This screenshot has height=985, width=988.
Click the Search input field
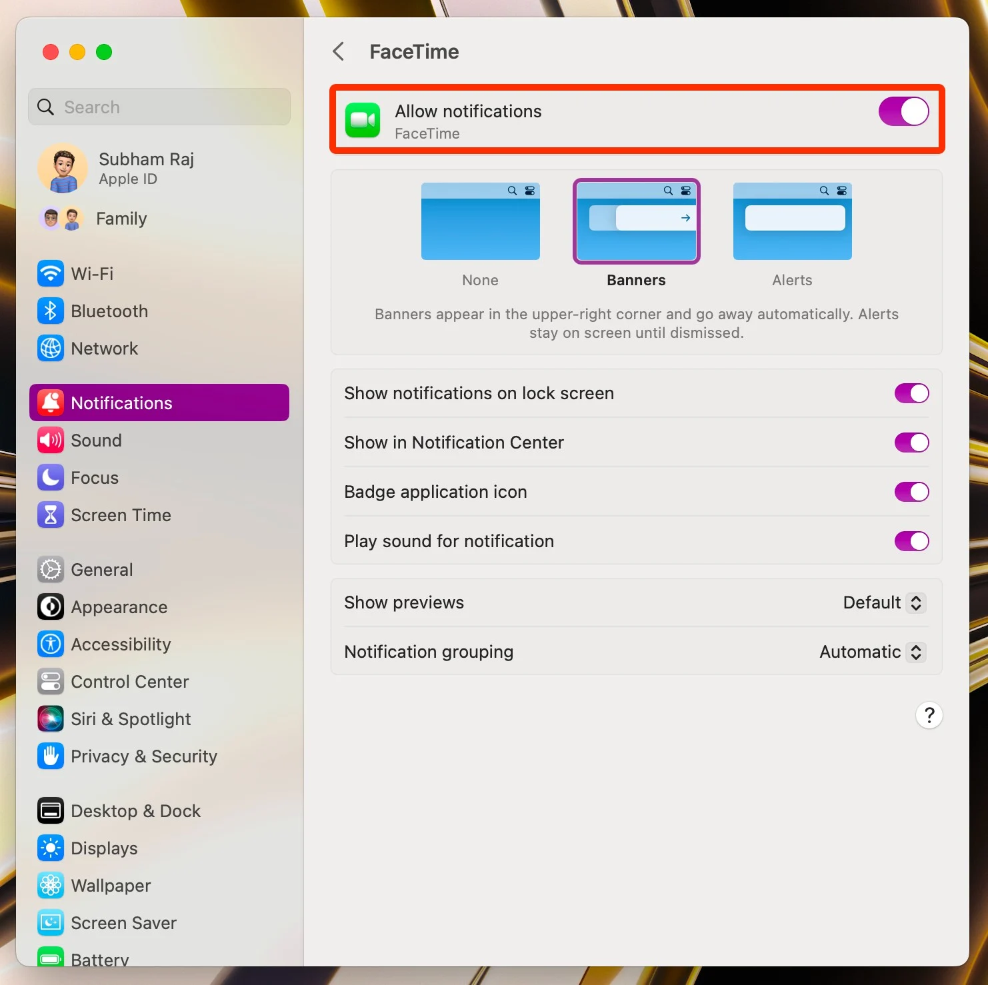(x=159, y=107)
